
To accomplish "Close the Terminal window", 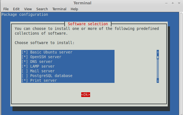I will 179,3.
